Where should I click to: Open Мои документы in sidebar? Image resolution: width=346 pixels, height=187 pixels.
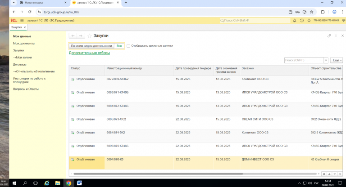[24, 44]
